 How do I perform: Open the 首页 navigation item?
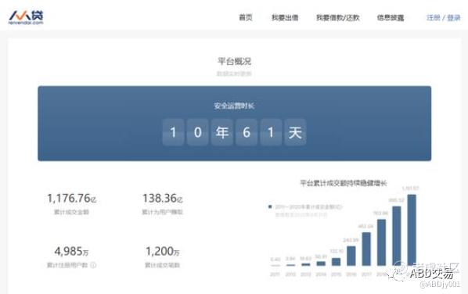[x=246, y=17]
